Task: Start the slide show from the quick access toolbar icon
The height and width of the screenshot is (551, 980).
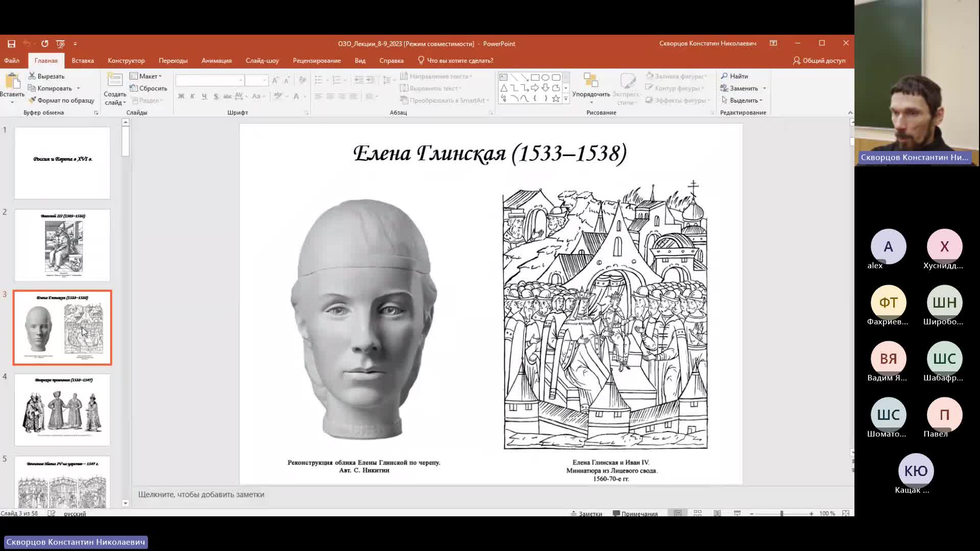Action: point(60,44)
